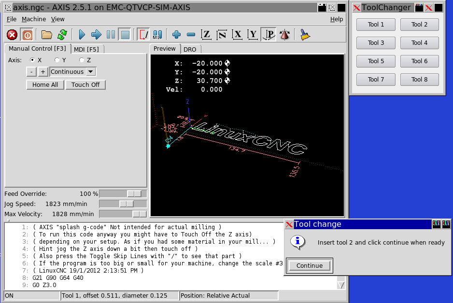Select the Y axis radio button
This screenshot has width=453, height=303.
coord(57,60)
